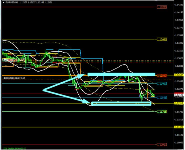Click the 1.12401 cyan price label
185x150 pixels.
pyautogui.click(x=162, y=83)
